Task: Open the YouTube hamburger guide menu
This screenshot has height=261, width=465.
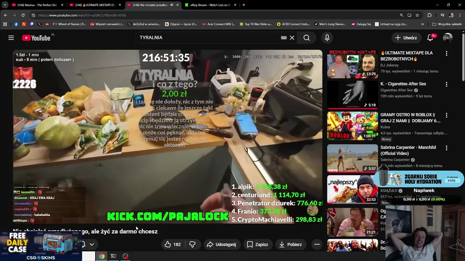Action: (x=11, y=38)
